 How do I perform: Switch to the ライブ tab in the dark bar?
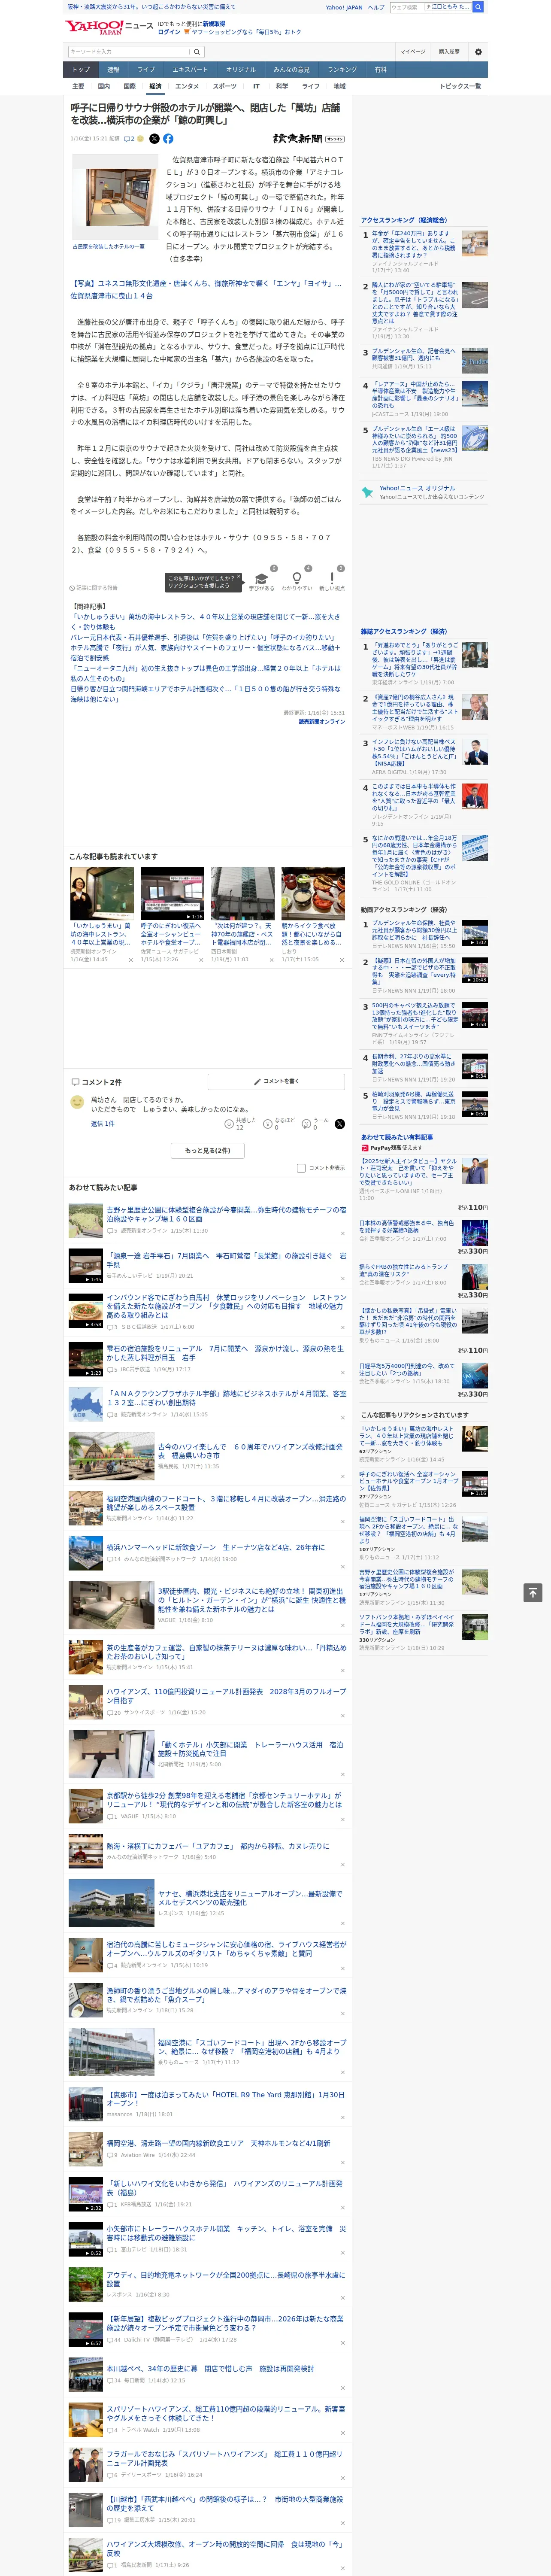coord(146,70)
